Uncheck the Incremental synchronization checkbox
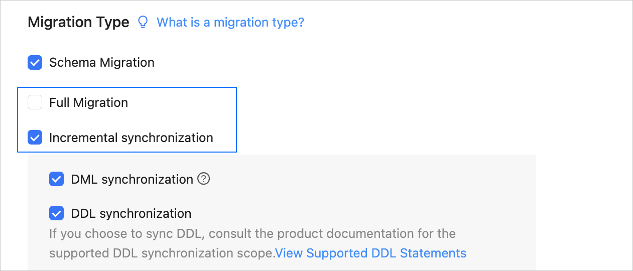Screen dimensions: 633x271 [35, 138]
